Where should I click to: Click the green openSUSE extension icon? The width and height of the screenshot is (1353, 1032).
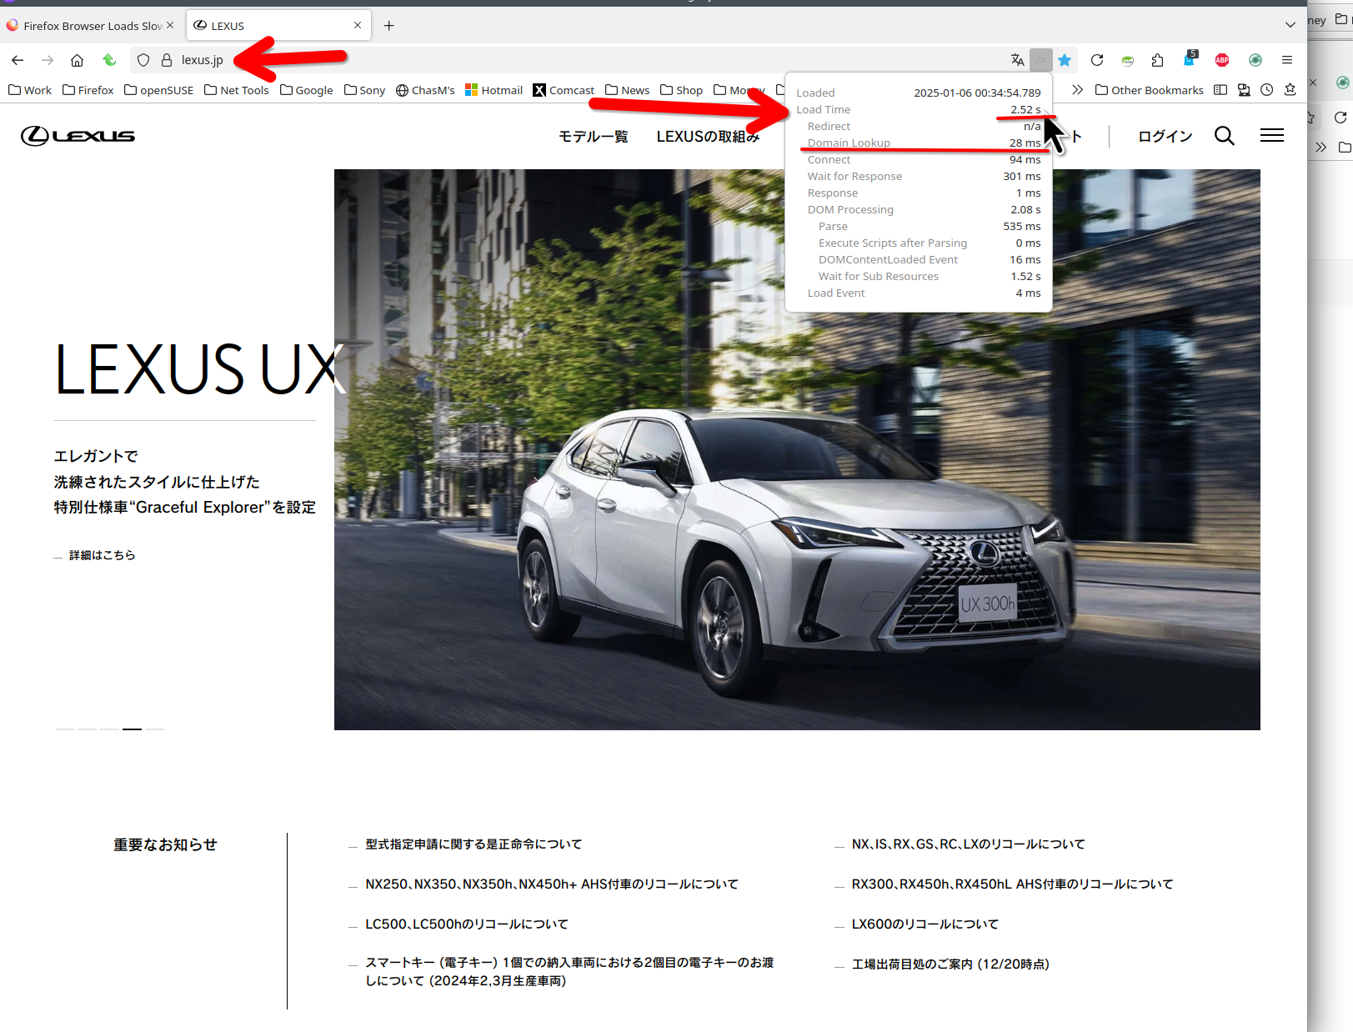tap(1128, 60)
